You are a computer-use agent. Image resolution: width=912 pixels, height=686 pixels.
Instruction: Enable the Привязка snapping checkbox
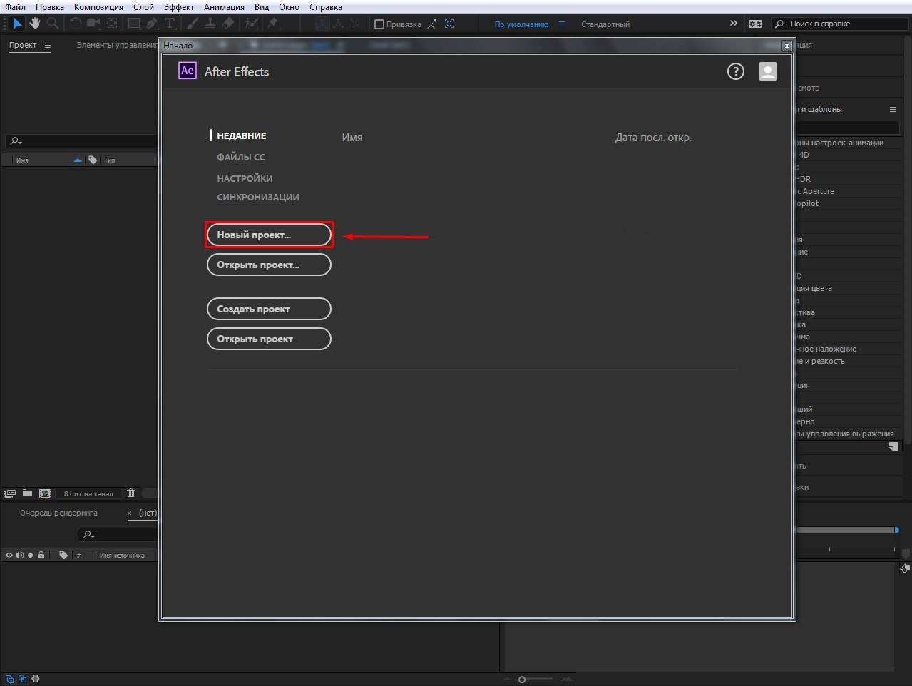379,24
